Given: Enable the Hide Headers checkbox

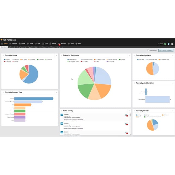Looking at the screenshot, I should click(x=148, y=50).
